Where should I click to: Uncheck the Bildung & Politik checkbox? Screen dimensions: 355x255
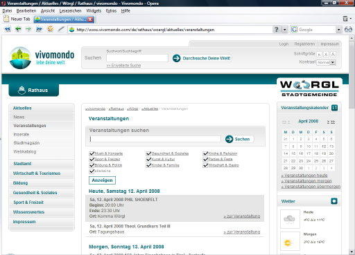(92, 165)
